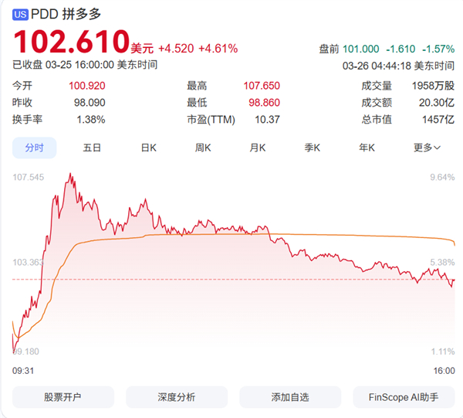463x418 pixels.
Task: Click the 成交额 value 20.30亿
Action: [x=437, y=103]
